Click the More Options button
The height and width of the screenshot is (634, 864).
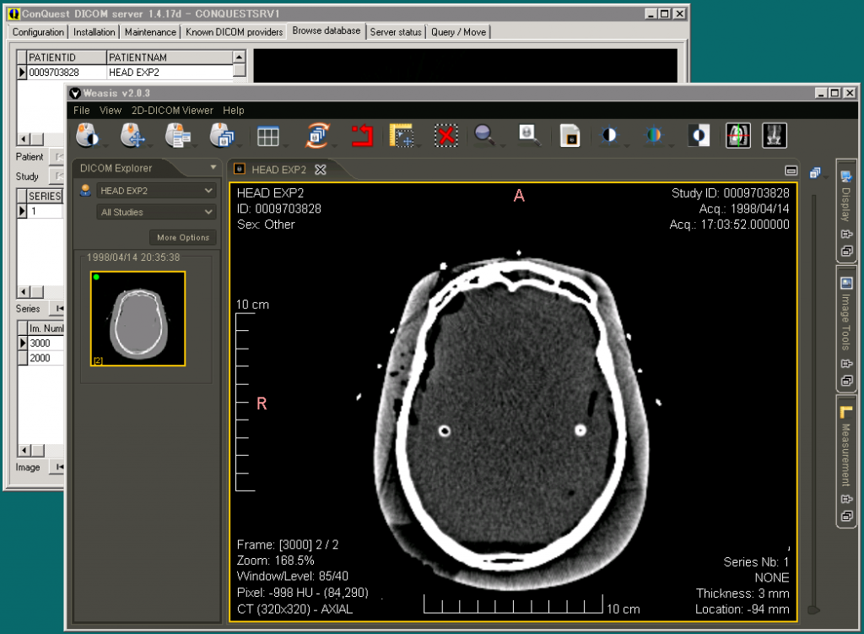pos(182,238)
